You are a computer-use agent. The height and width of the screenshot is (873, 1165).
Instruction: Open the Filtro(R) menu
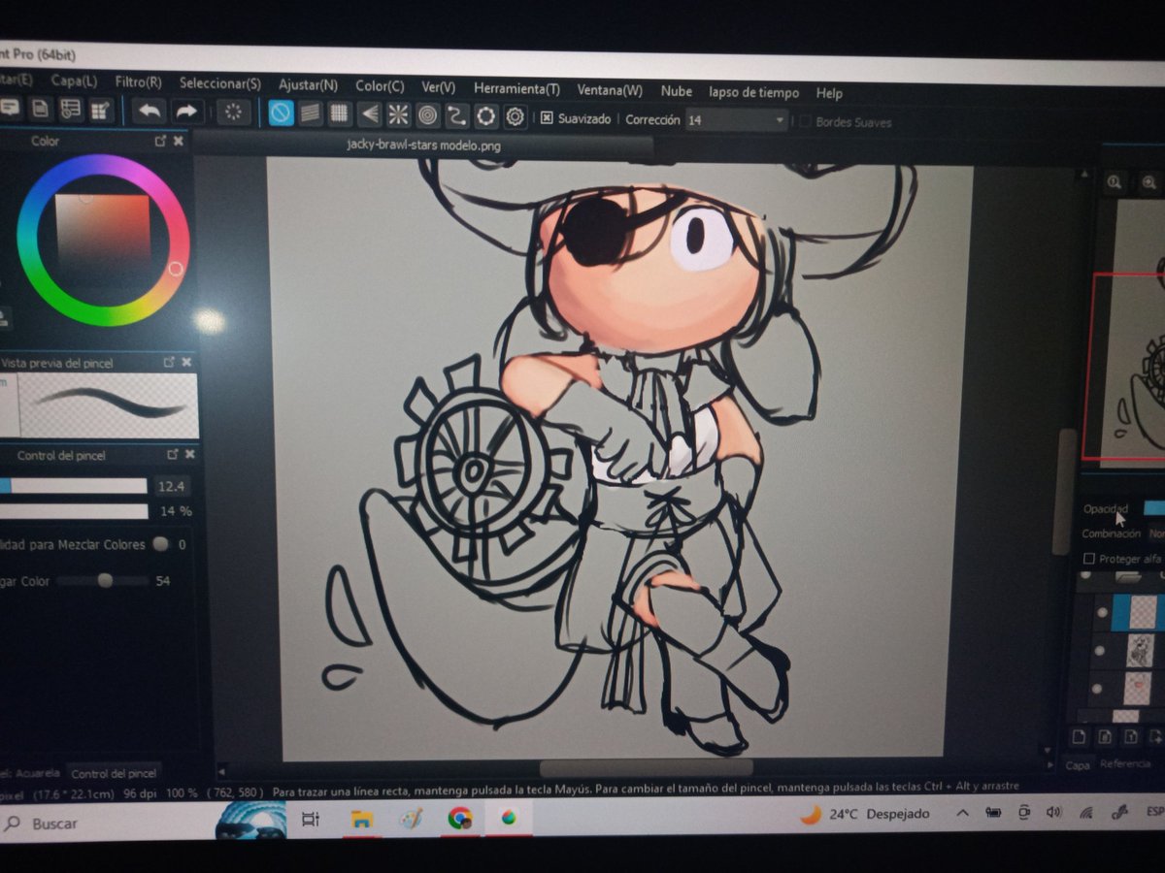click(138, 83)
